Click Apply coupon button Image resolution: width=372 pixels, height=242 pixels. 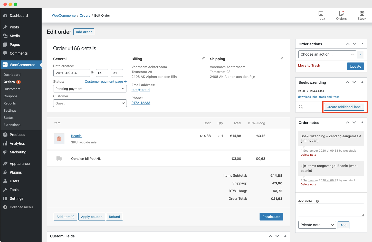(x=92, y=217)
